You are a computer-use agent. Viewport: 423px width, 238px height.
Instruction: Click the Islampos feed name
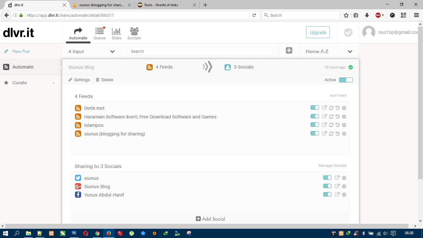click(94, 125)
